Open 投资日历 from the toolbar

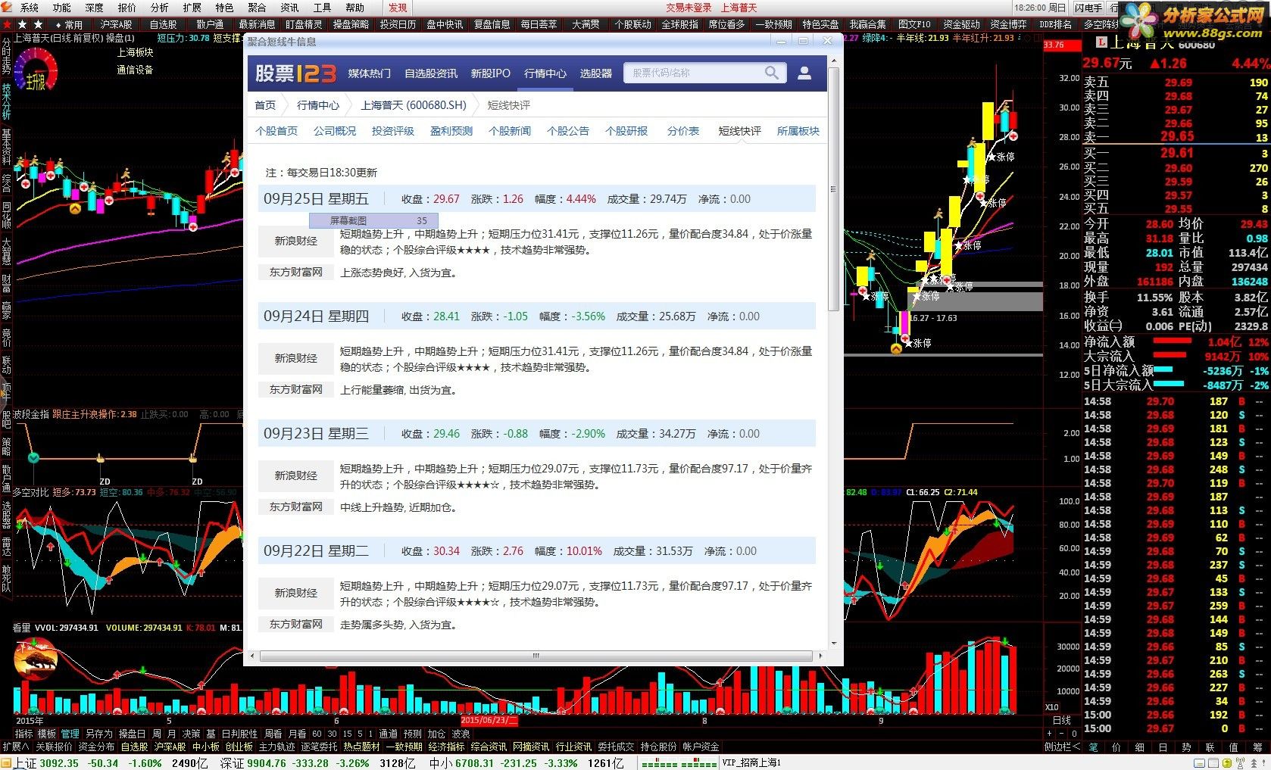click(x=398, y=24)
